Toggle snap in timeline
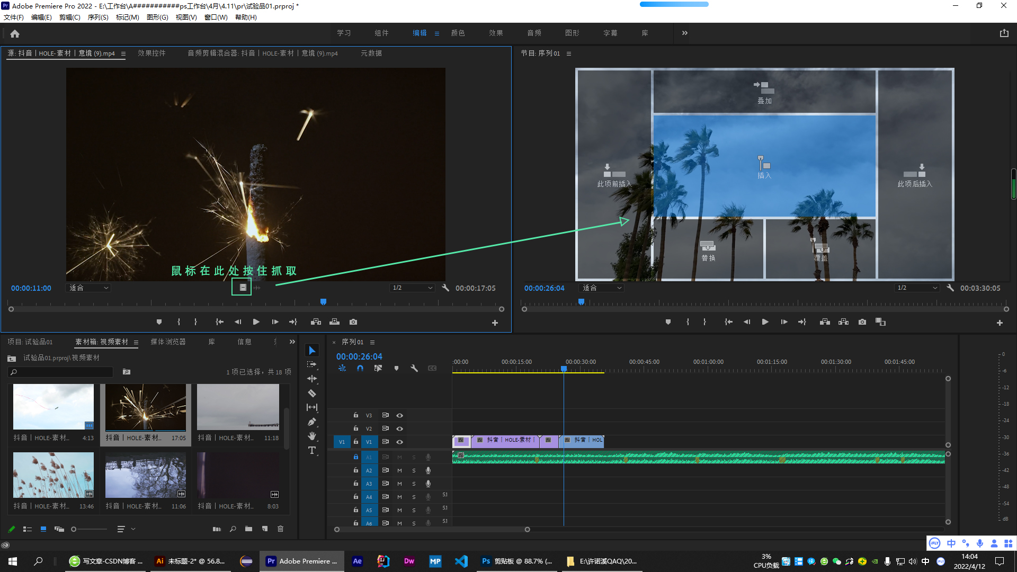 point(360,368)
